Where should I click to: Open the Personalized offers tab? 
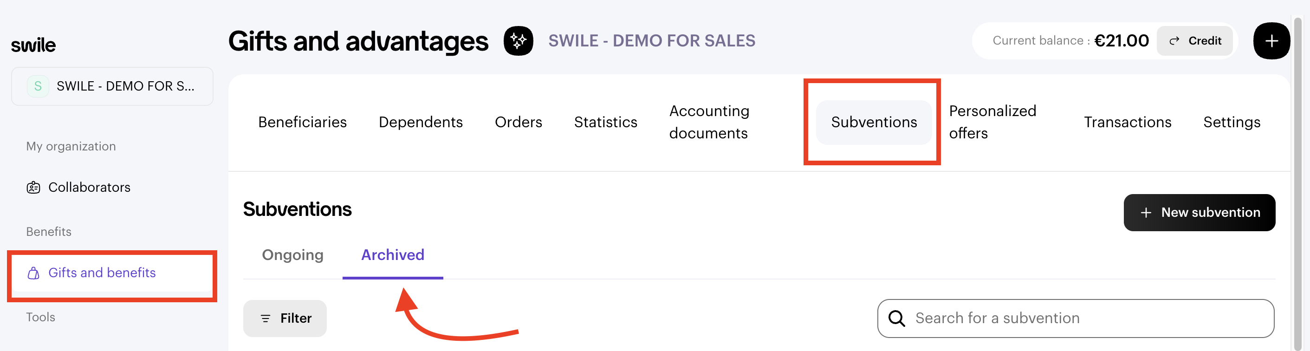tap(992, 122)
